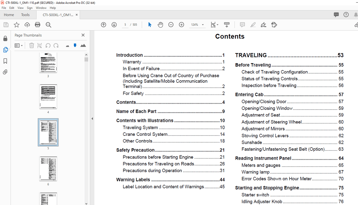This screenshot has width=358, height=205.
Task: Rotate a page counterclockwise
Action: (48, 45)
